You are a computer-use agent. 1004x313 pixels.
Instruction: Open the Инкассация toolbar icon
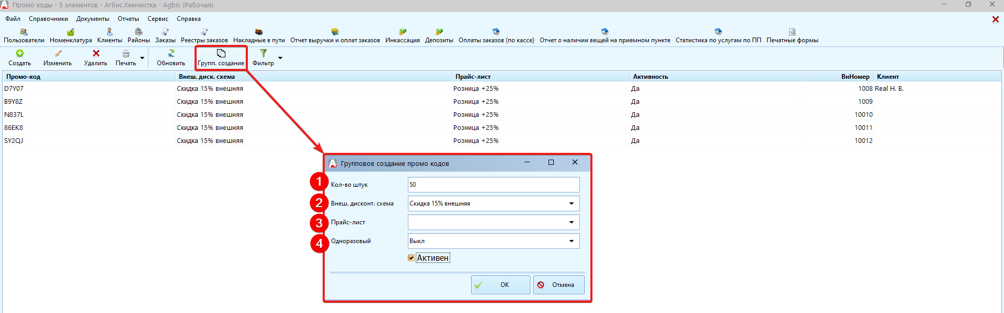pyautogui.click(x=402, y=32)
